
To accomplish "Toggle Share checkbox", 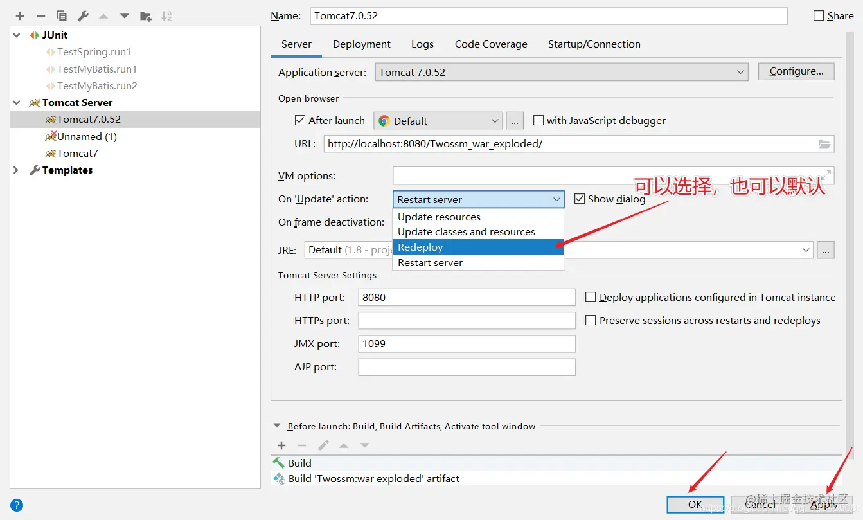I will [x=819, y=15].
